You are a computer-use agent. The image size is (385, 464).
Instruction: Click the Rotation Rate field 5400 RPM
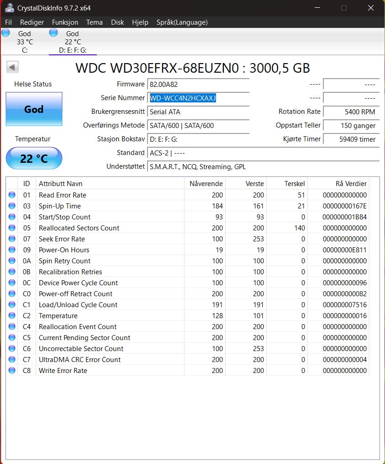[x=351, y=112]
